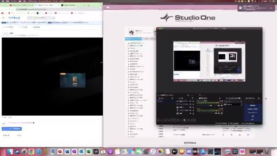Mute the desktop audio speaker icon
Screen dimensions: 277x156
coord(219,106)
